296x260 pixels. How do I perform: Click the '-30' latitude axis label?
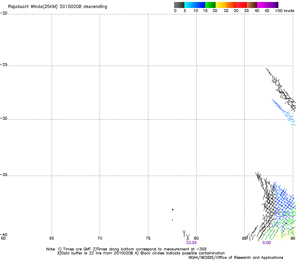(4, 118)
